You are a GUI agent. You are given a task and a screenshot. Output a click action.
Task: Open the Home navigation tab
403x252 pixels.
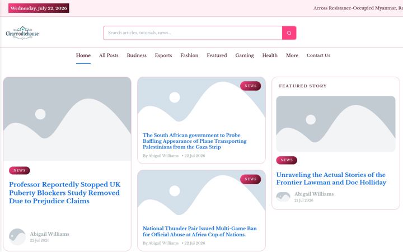click(83, 55)
